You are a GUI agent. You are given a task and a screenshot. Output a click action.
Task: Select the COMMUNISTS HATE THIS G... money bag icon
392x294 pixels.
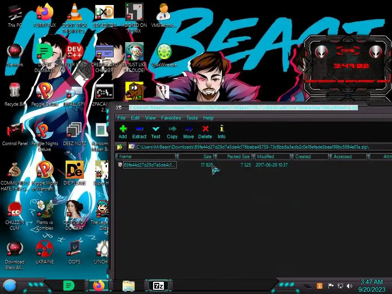[15, 176]
